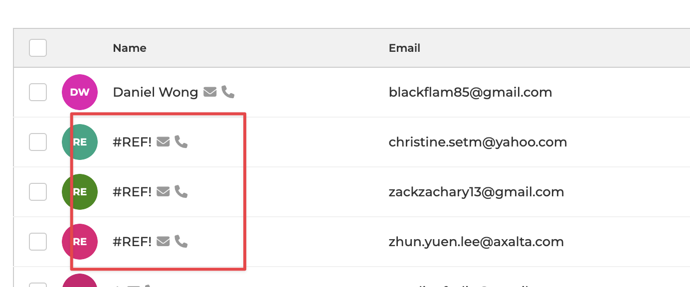
Task: Click envelope icon in zhun.yuen.lee@axalta.com row
Action: pyautogui.click(x=163, y=242)
